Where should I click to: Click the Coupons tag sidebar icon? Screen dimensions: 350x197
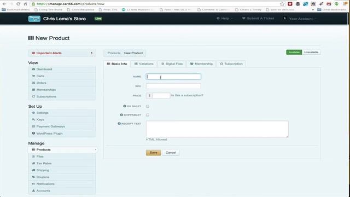pos(33,177)
